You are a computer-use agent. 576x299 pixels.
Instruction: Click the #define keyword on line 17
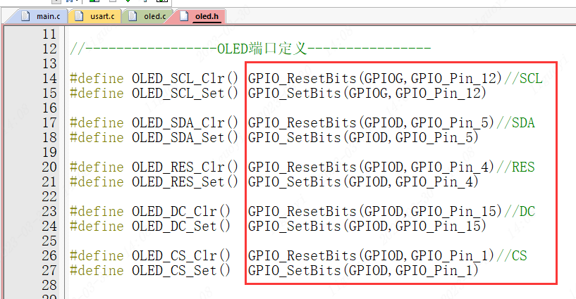(x=97, y=122)
